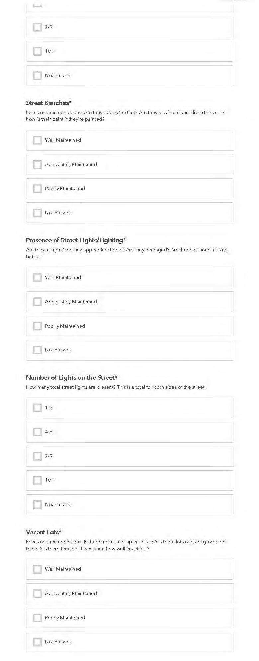Select the 10+ option above Street Benches
This screenshot has width=259, height=661.
pos(37,51)
